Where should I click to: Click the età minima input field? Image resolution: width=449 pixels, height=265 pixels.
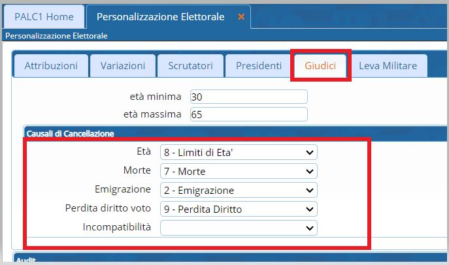pos(248,97)
